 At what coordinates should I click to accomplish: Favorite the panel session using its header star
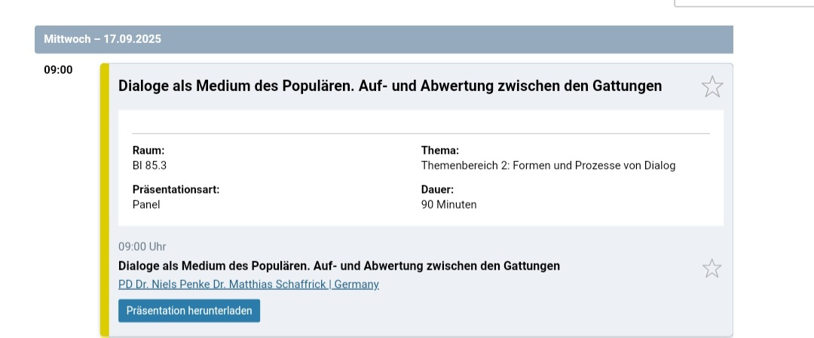tap(711, 87)
